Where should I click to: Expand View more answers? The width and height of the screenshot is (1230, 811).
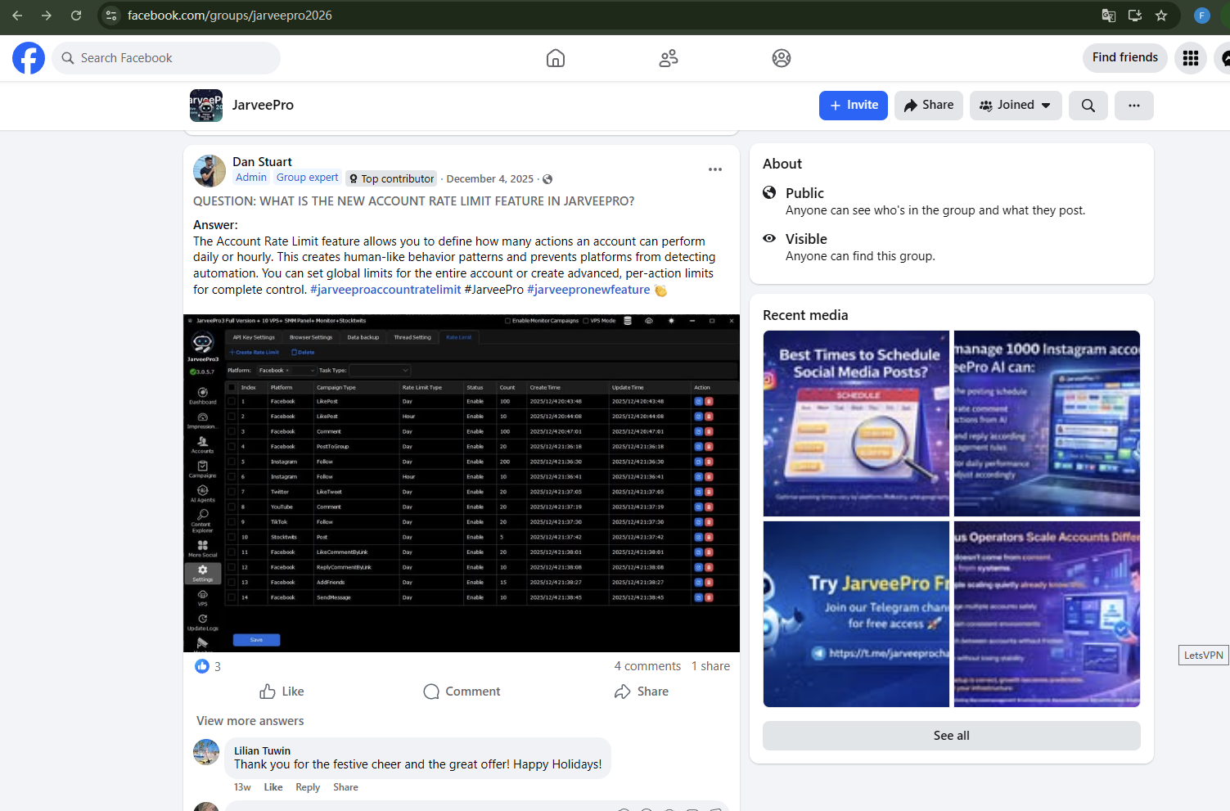250,721
